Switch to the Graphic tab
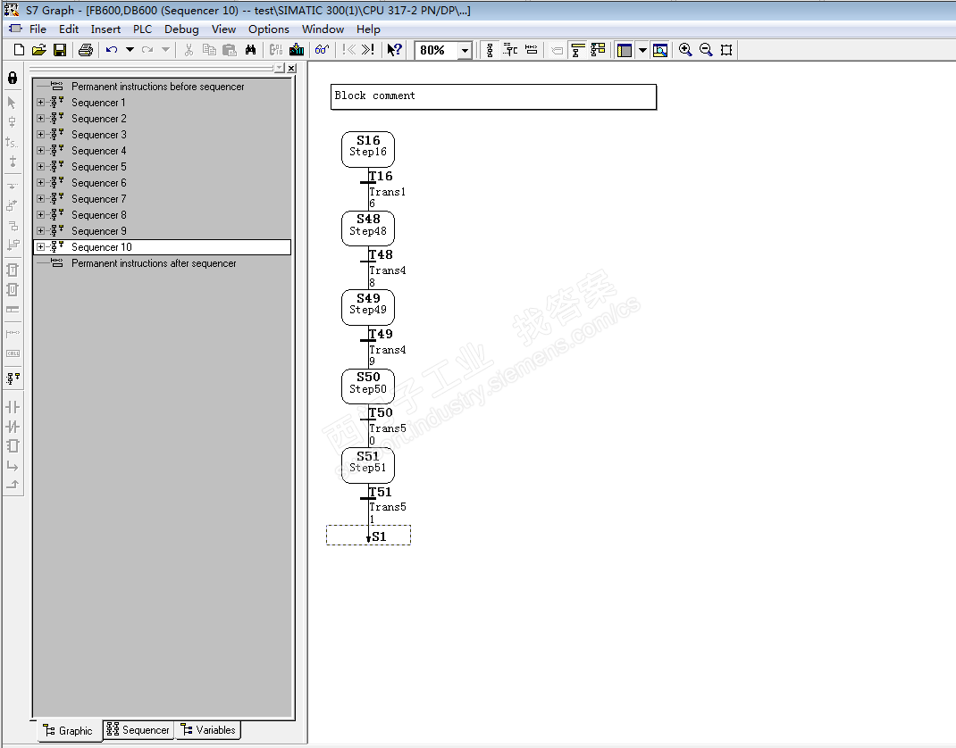Image resolution: width=956 pixels, height=748 pixels. pos(69,730)
